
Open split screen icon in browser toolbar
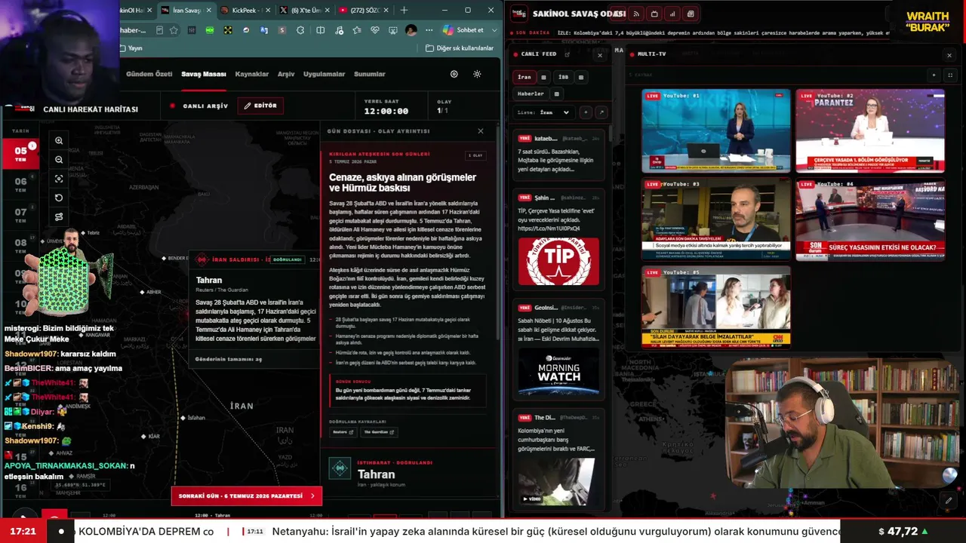321,30
